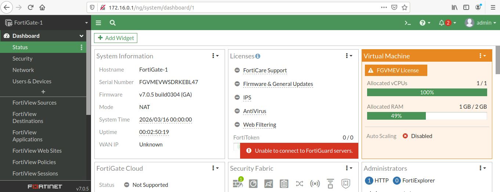
Task: Click the Licenses info icon
Action: coord(258,56)
